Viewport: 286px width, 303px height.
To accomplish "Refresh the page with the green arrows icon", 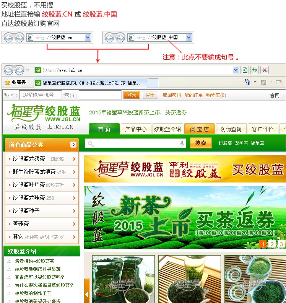I will pos(255,70).
